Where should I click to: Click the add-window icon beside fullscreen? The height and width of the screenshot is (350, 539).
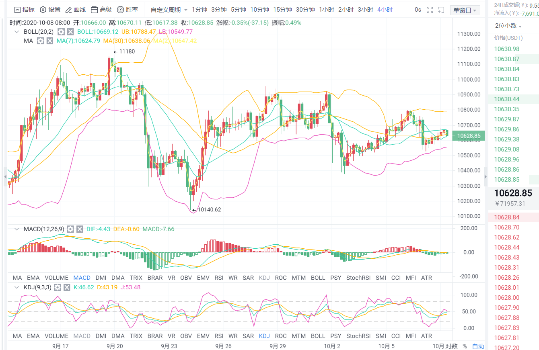pos(441,10)
